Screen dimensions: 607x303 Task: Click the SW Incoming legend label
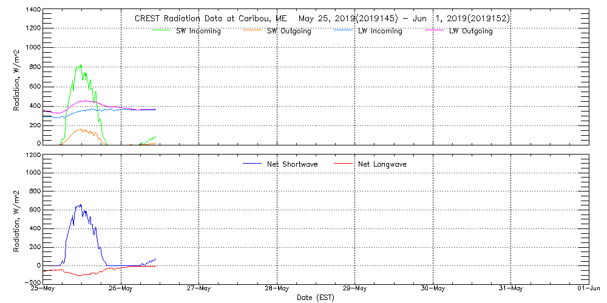click(x=198, y=31)
